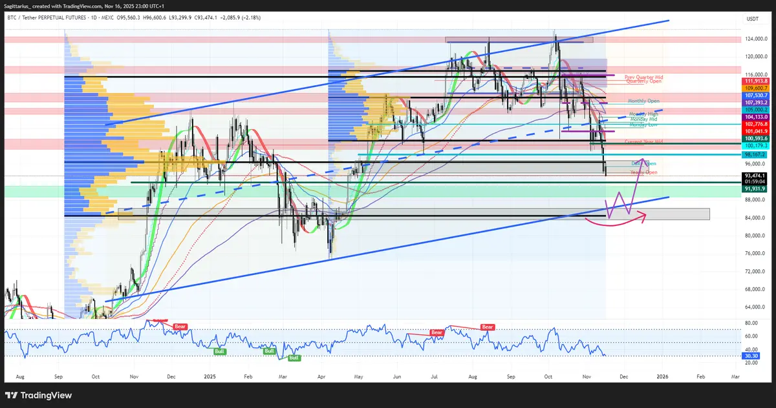
Task: Click the Daily Open level label
Action: (644, 164)
